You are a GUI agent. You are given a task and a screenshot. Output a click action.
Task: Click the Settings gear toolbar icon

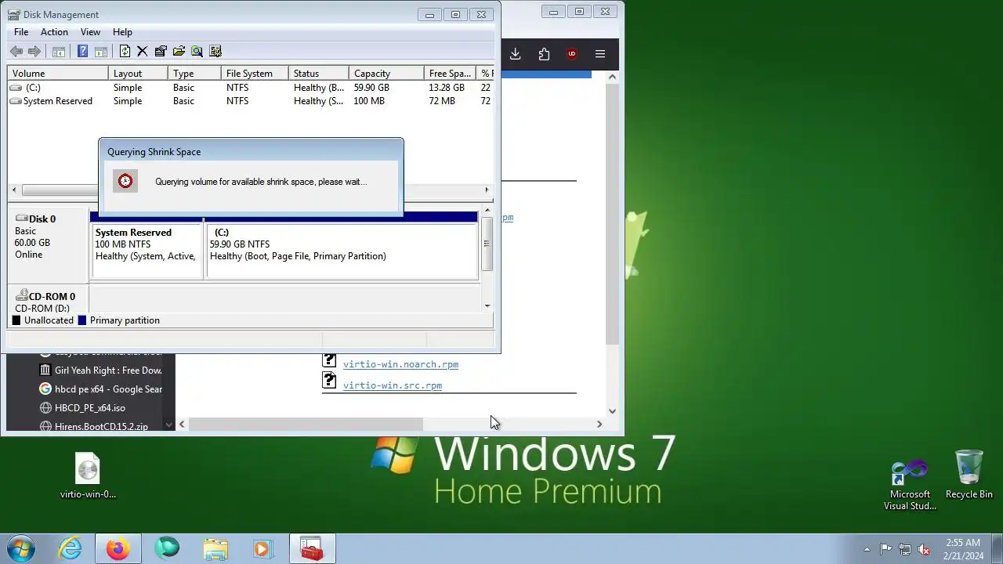tap(215, 52)
